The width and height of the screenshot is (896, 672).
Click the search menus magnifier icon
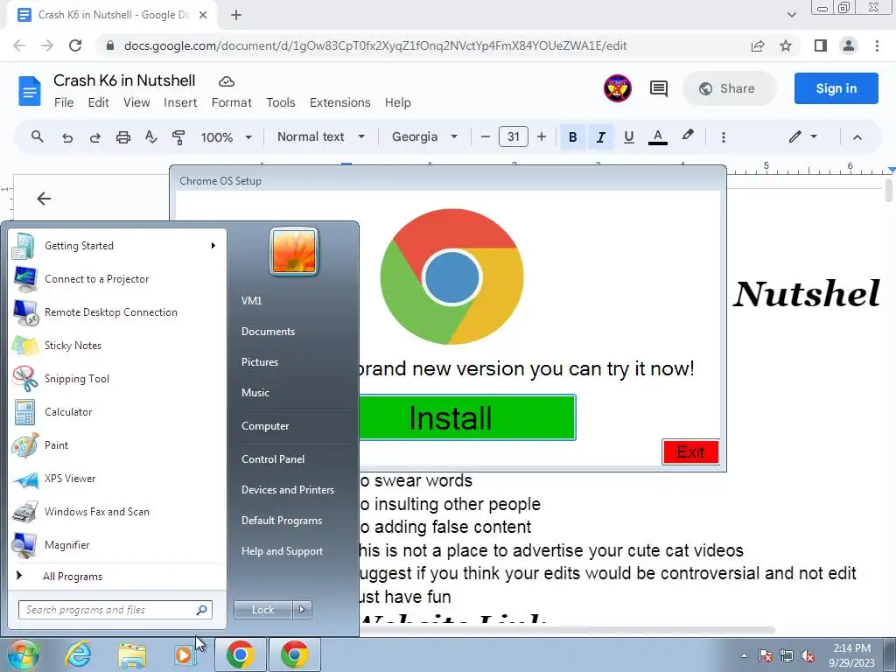pyautogui.click(x=37, y=136)
